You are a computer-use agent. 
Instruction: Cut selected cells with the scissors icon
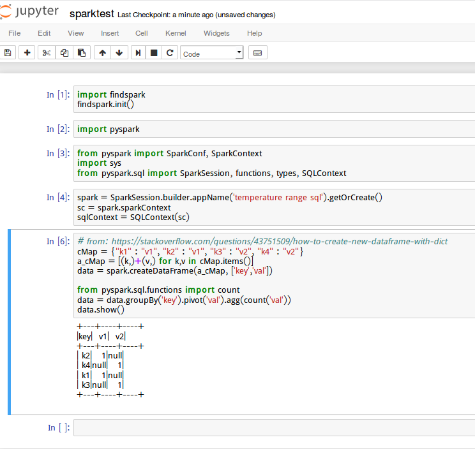point(47,53)
